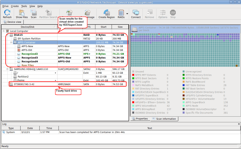Click the Specific File Documents legend swatch
Image resolution: width=241 pixels, height=149 pixels.
click(x=183, y=113)
